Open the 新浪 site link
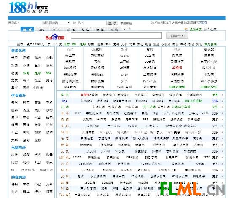The height and width of the screenshot is (198, 228). 124,50
